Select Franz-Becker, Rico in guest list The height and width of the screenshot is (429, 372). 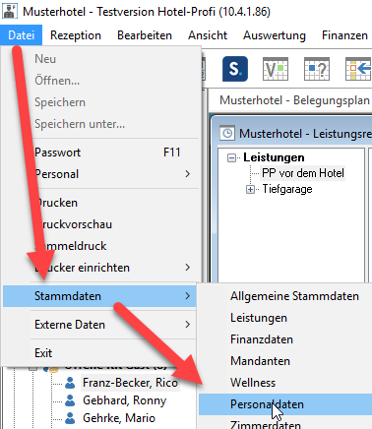pyautogui.click(x=130, y=383)
